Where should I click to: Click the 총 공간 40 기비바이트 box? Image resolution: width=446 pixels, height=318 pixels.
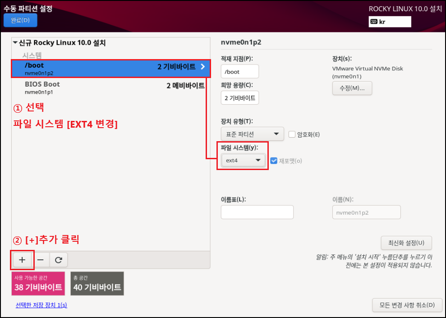(97, 283)
